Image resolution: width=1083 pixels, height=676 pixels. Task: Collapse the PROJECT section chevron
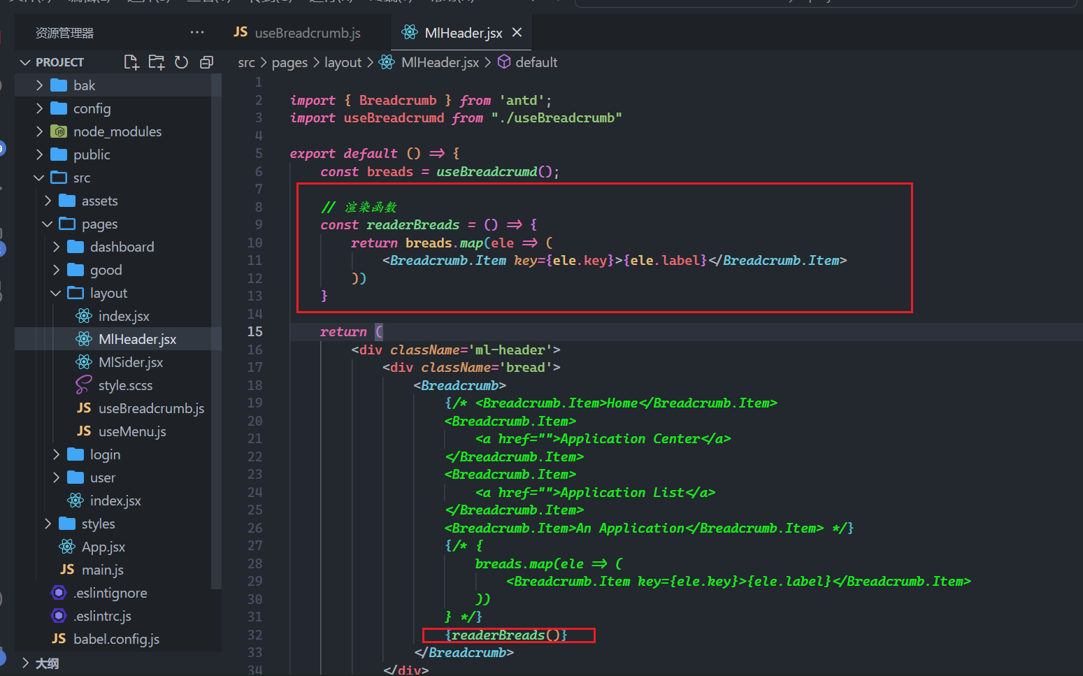[x=25, y=62]
